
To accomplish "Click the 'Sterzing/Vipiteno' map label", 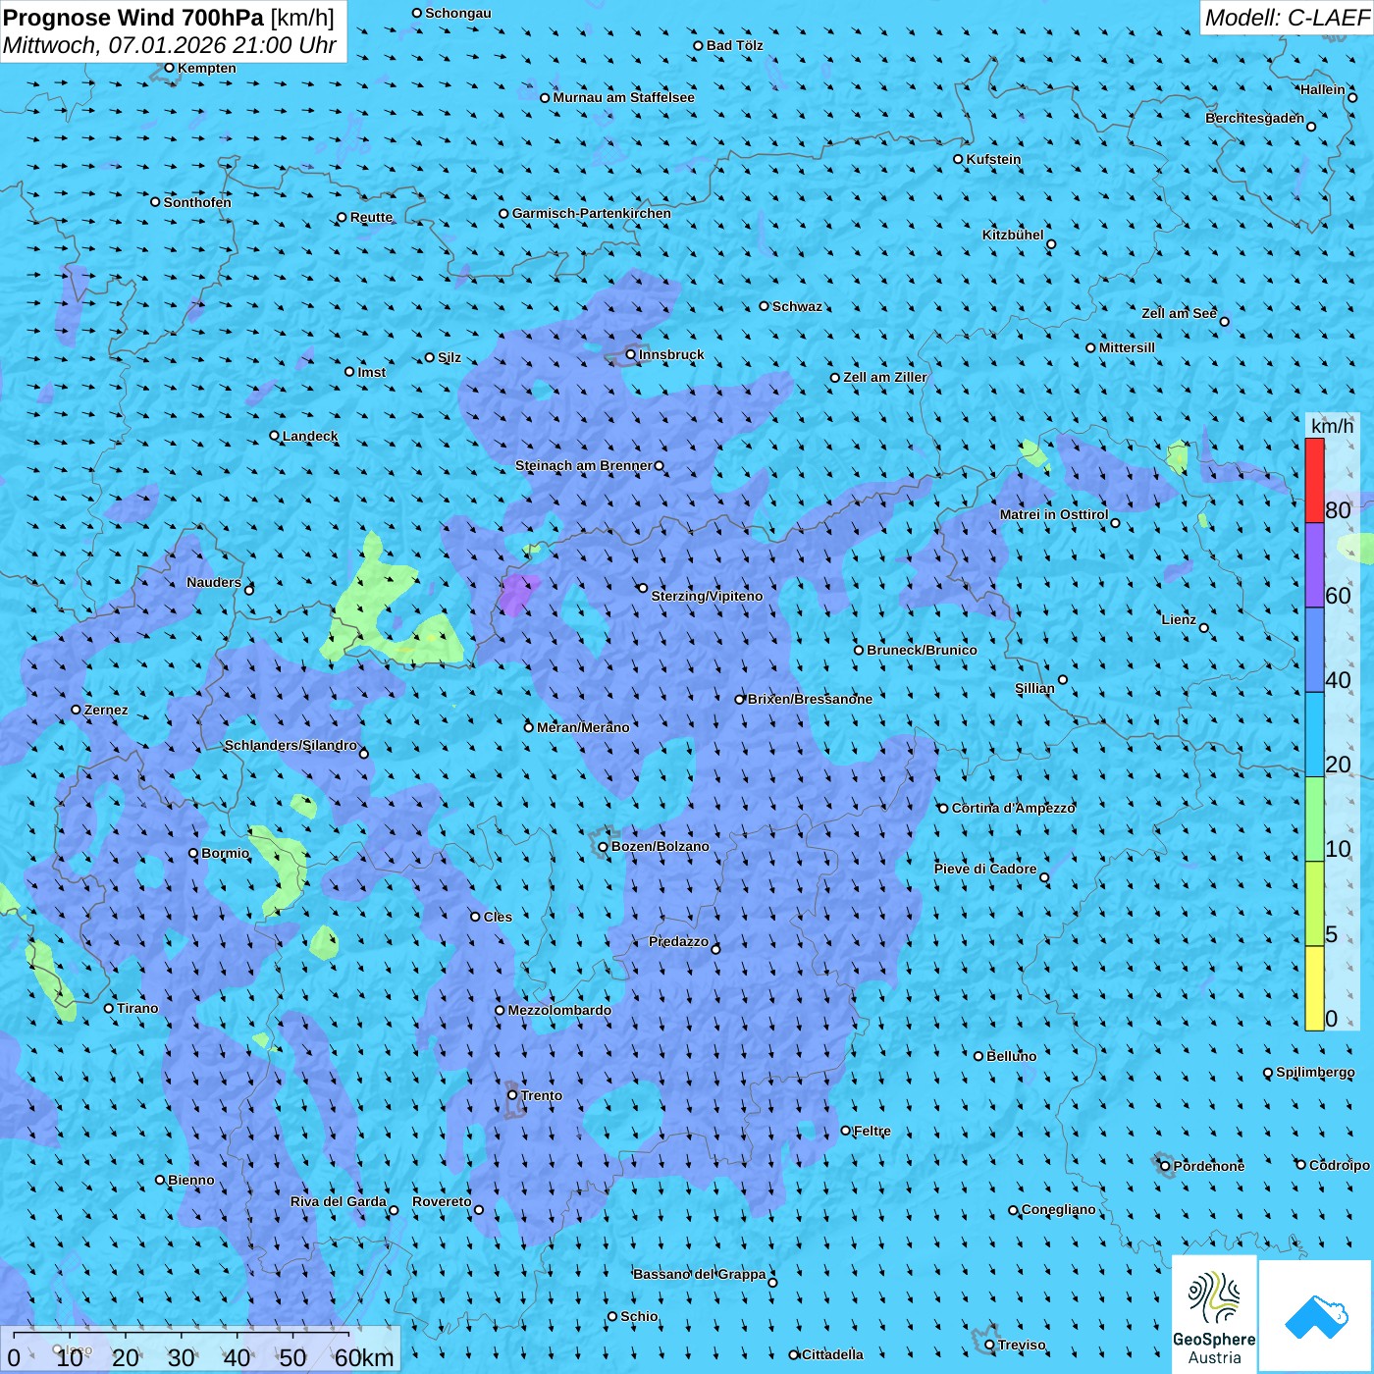I will coord(707,596).
